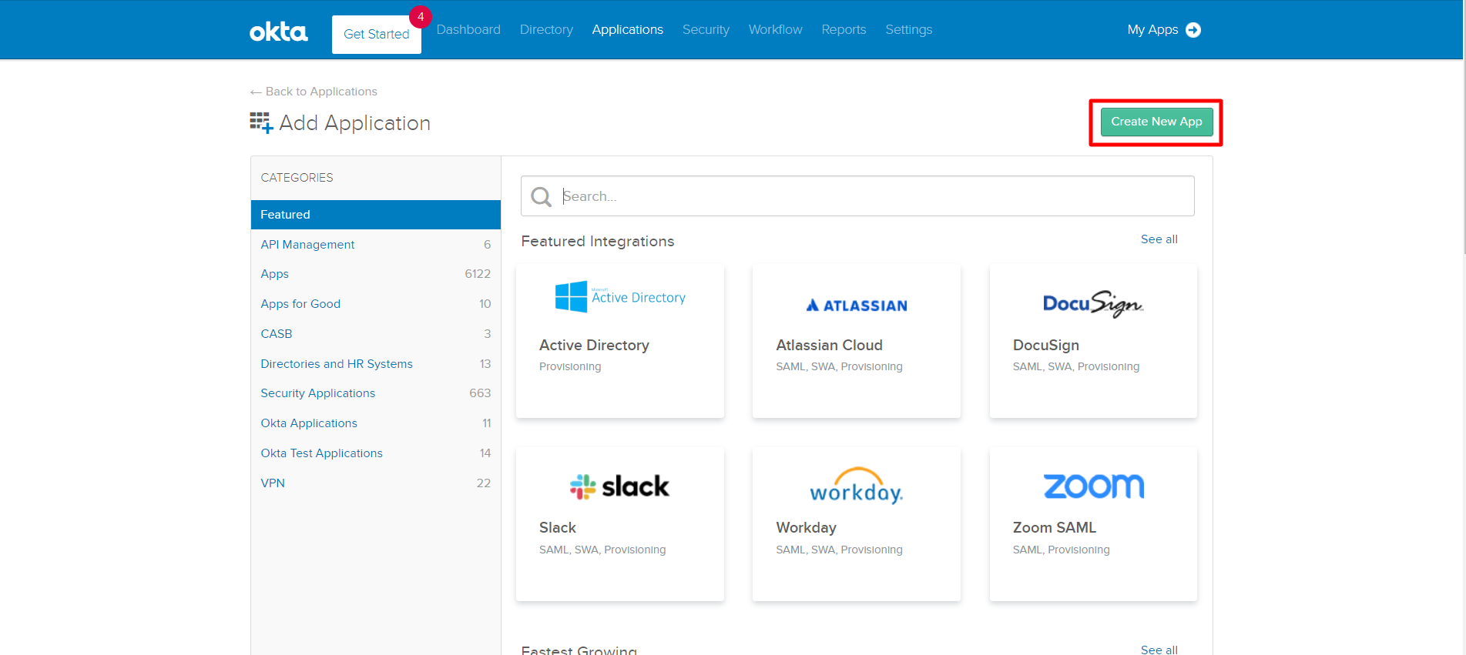Click the Security Applications count 663
This screenshot has width=1466, height=655.
(480, 393)
